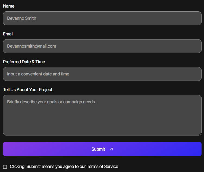The image size is (204, 172).
Task: Click the arrow icon on Submit button
Action: pyautogui.click(x=111, y=149)
